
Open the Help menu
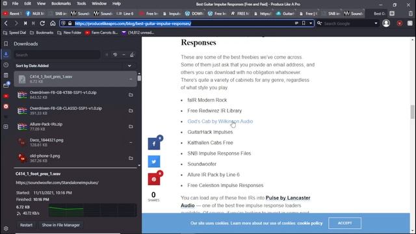[116, 4]
